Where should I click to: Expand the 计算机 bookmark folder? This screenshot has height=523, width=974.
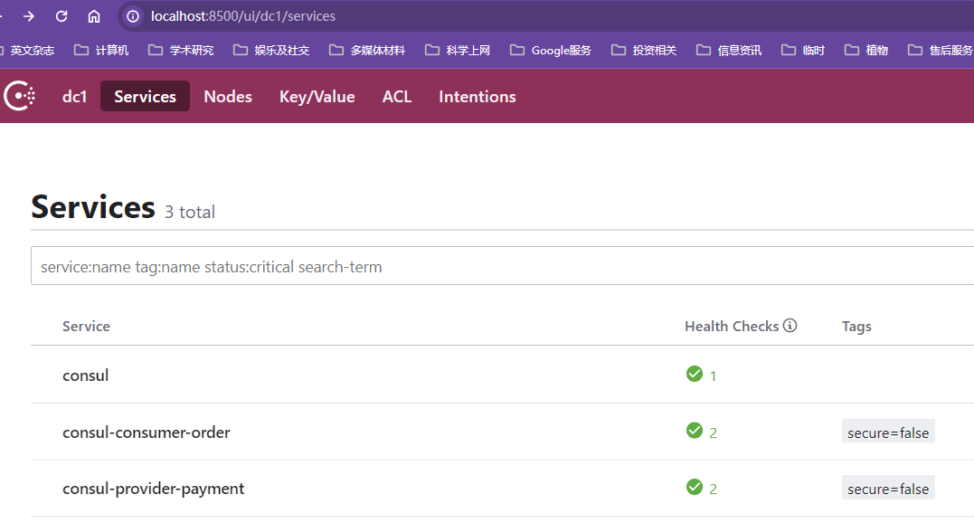coord(101,50)
